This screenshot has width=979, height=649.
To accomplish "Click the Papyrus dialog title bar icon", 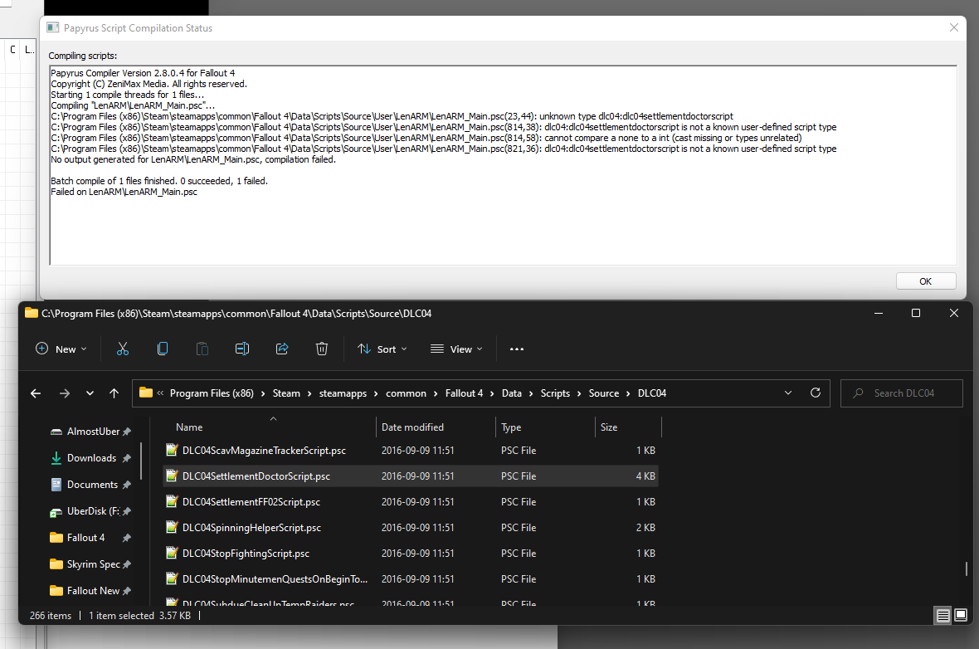I will 53,27.
